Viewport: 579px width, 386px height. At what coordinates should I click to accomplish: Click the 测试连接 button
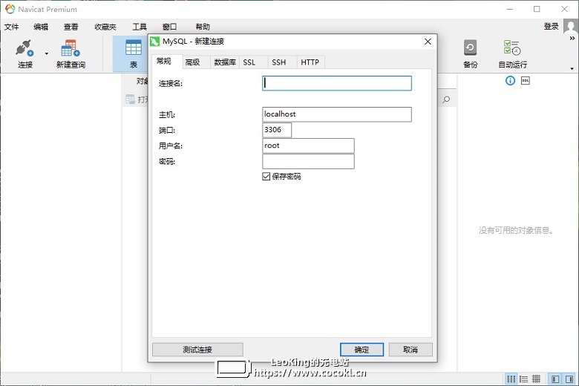(197, 350)
